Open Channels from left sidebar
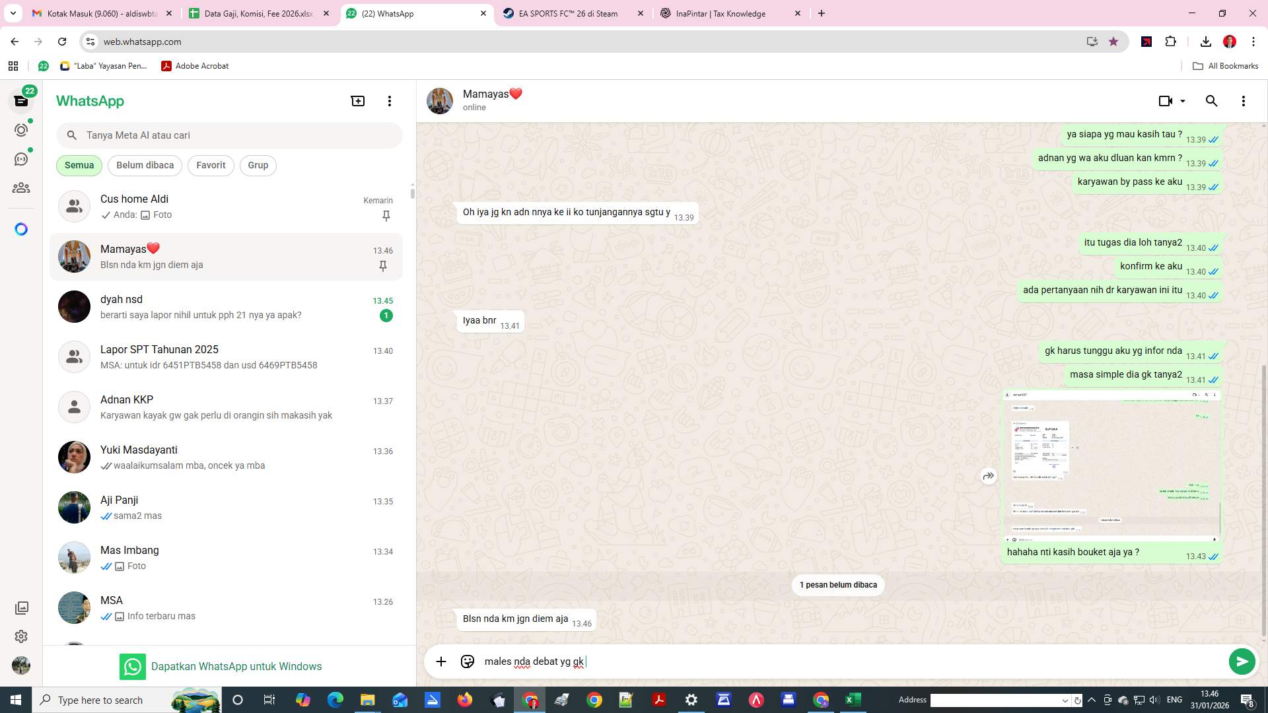 (x=21, y=159)
